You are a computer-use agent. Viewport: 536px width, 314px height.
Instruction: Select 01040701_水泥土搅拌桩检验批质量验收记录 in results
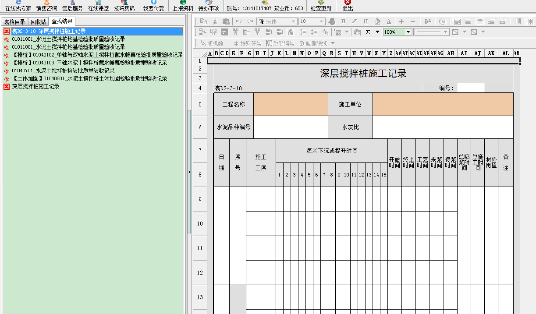[x=63, y=71]
